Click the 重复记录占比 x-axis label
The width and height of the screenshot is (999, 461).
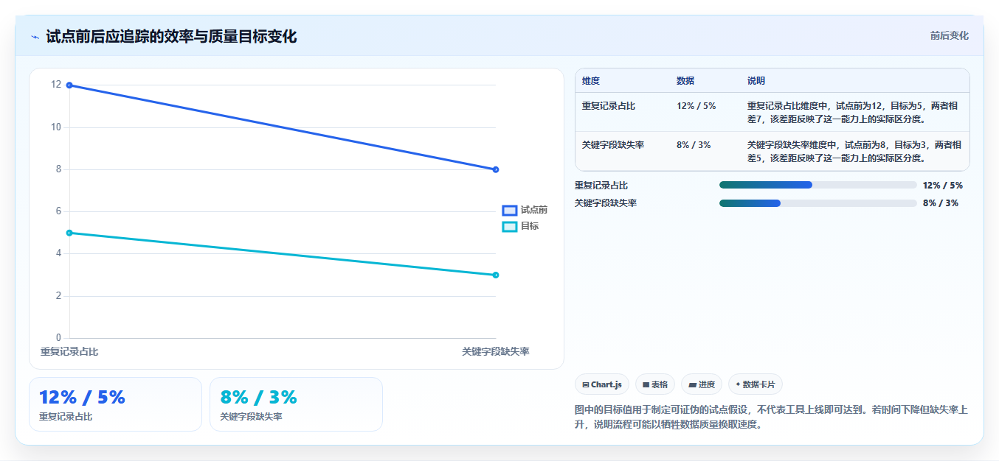(69, 351)
